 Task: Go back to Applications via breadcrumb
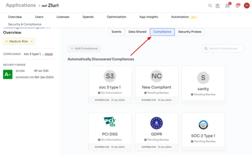[x=21, y=5]
